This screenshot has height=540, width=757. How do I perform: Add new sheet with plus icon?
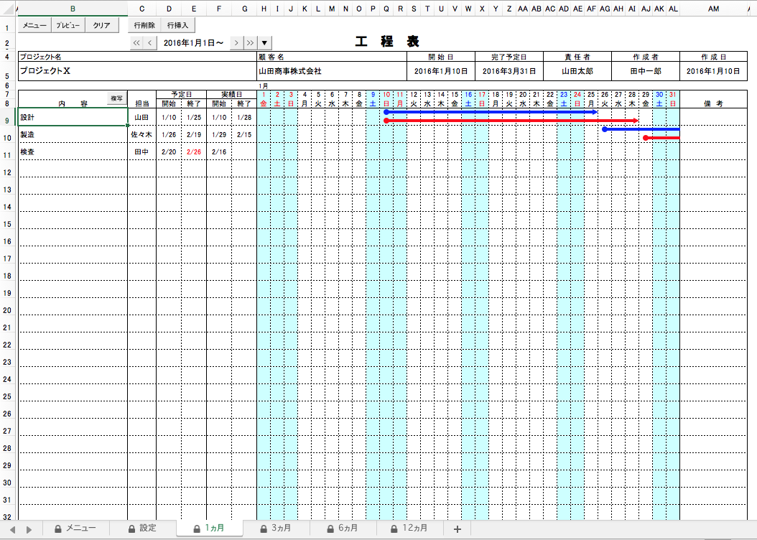[457, 529]
